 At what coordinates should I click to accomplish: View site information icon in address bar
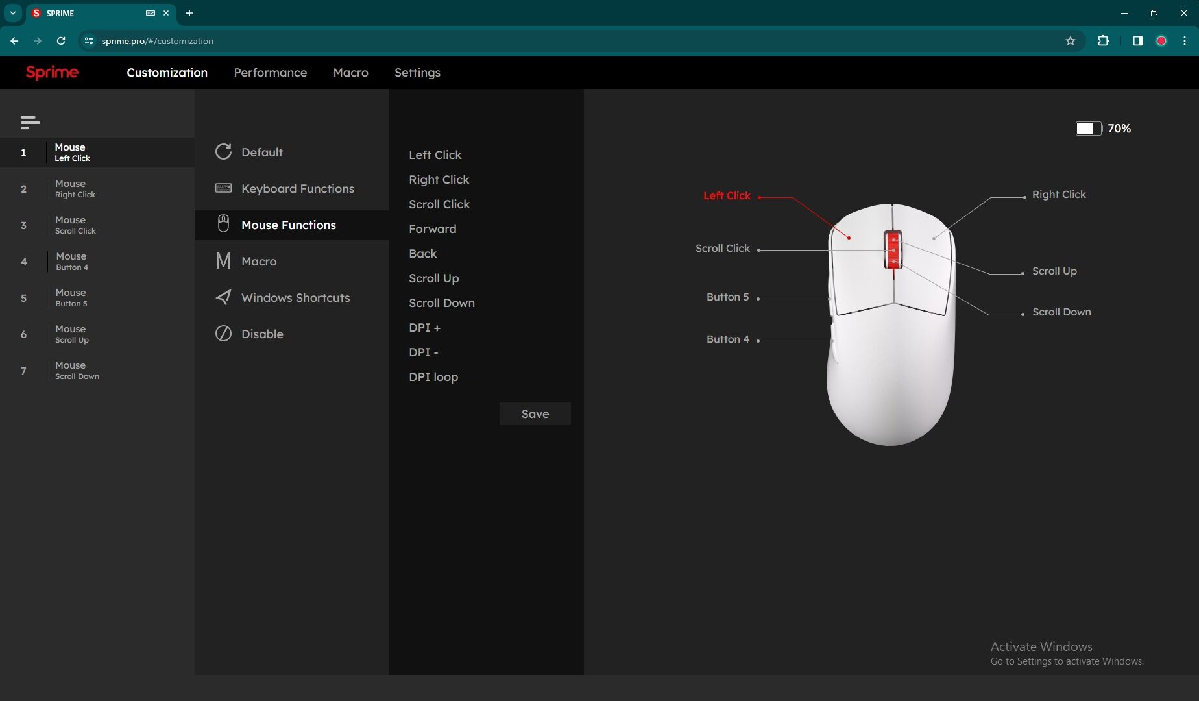coord(89,41)
